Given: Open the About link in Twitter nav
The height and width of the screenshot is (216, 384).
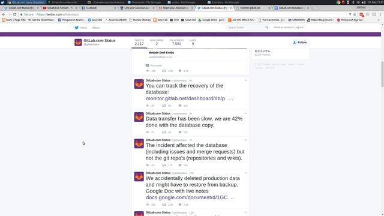Looking at the screenshot, I should click(96, 28).
